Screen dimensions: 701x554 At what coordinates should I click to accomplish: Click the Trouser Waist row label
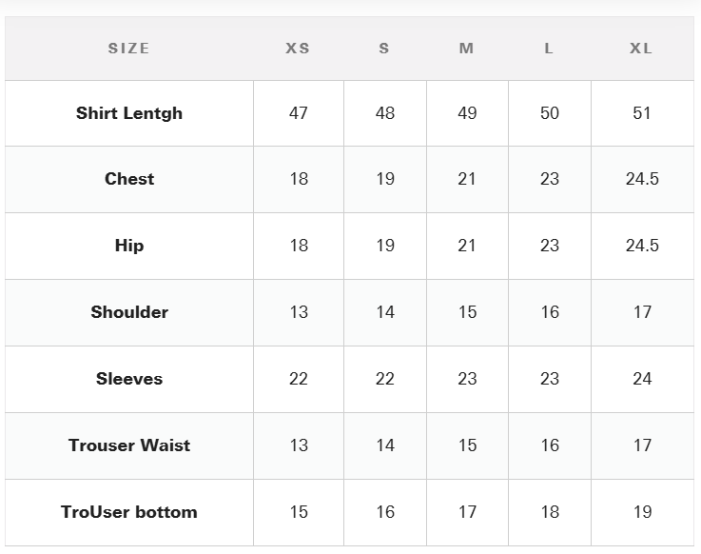point(129,445)
